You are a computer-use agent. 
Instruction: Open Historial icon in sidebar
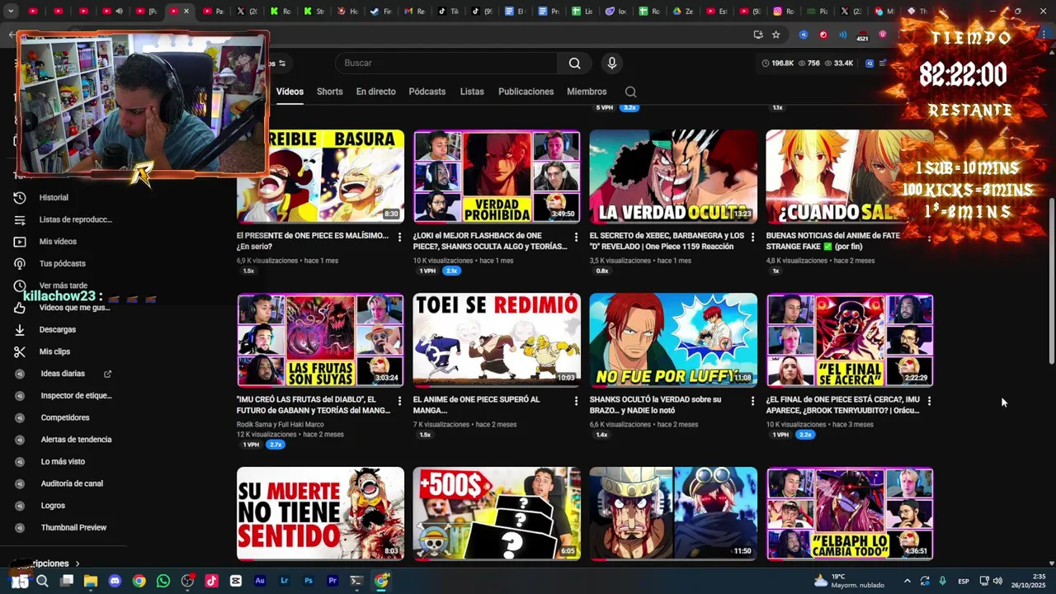[20, 197]
